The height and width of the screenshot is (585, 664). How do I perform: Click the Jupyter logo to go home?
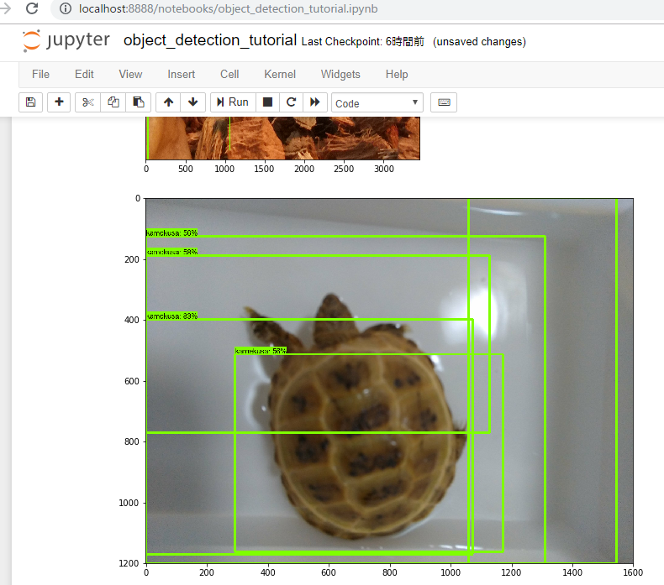click(66, 41)
